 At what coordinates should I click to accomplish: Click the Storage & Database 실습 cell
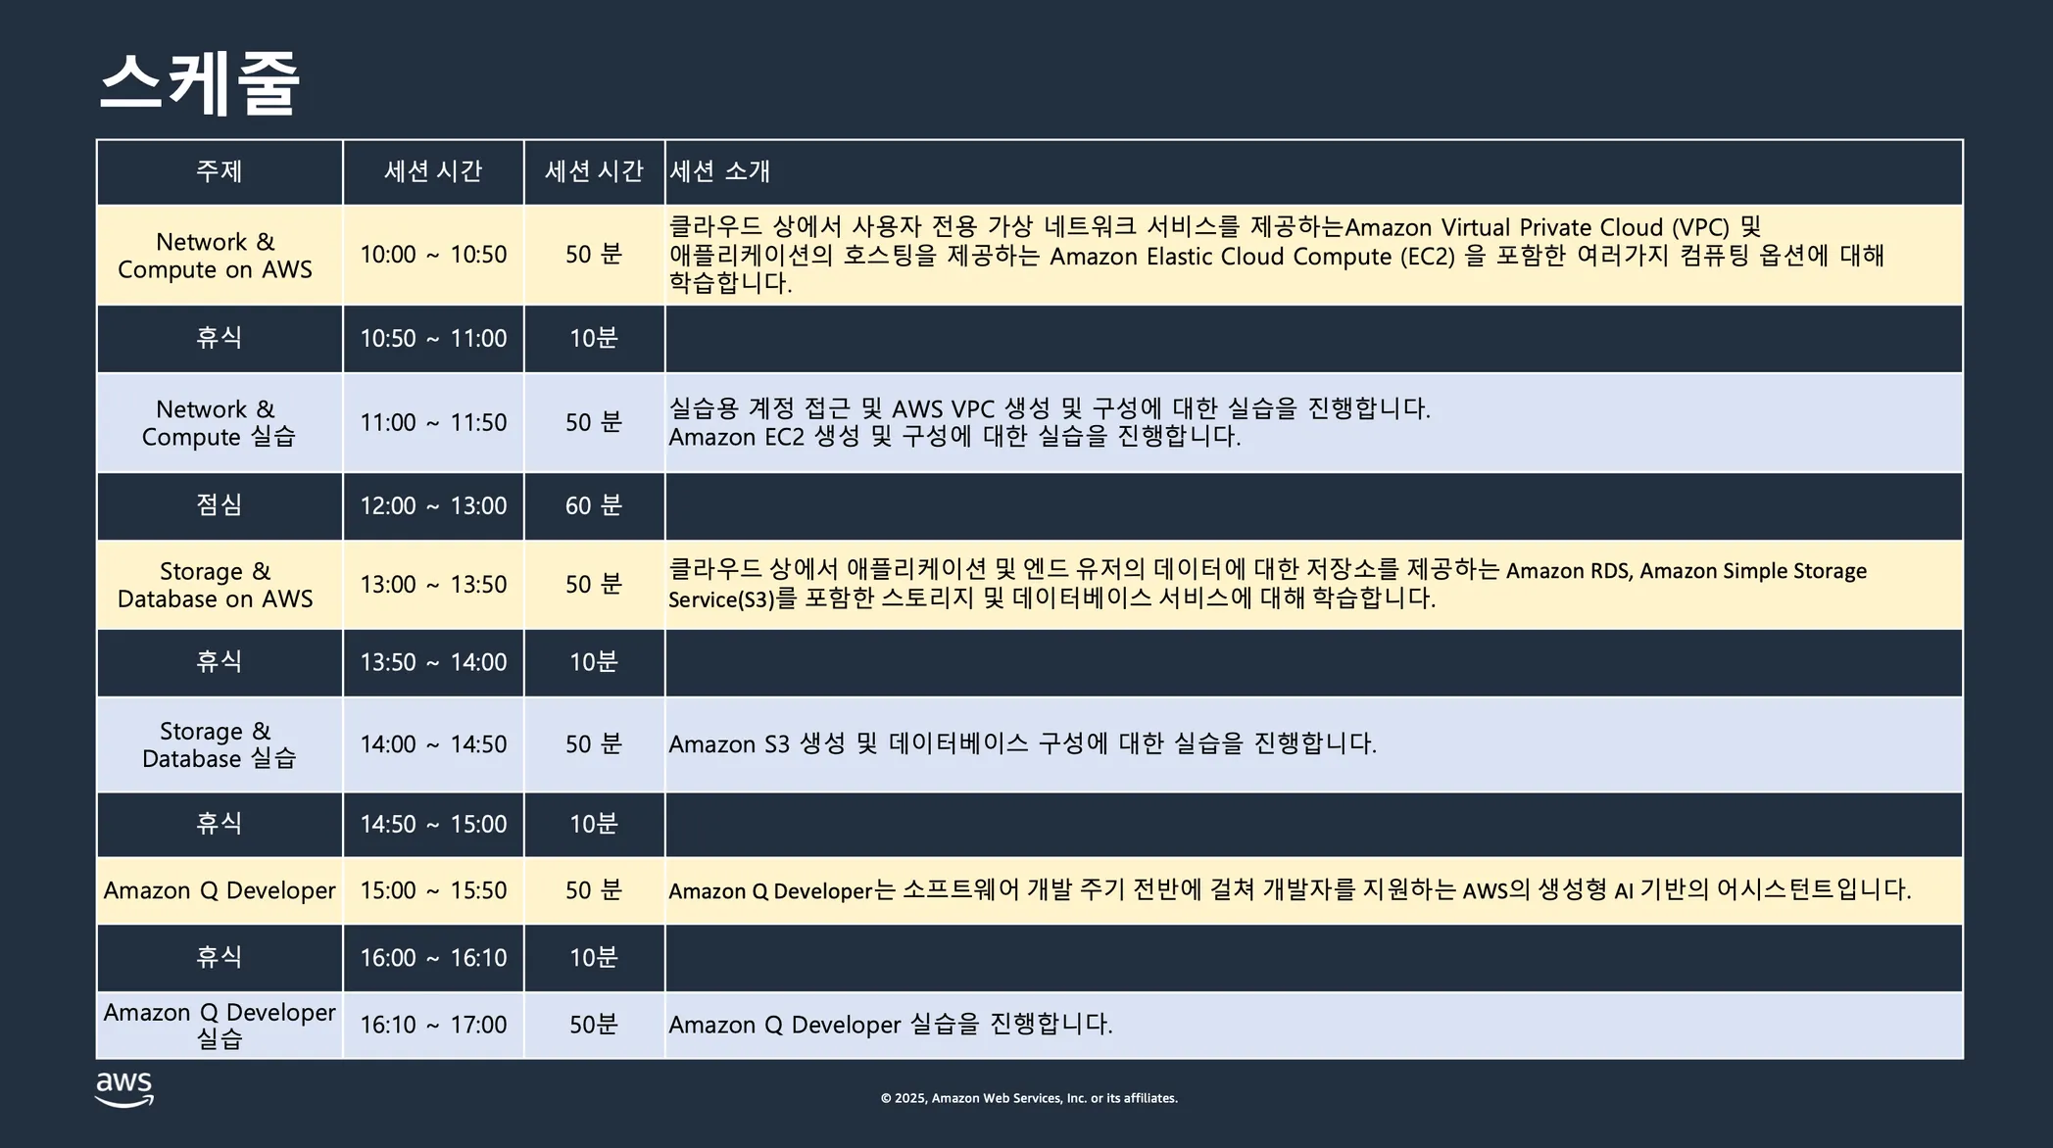219,744
